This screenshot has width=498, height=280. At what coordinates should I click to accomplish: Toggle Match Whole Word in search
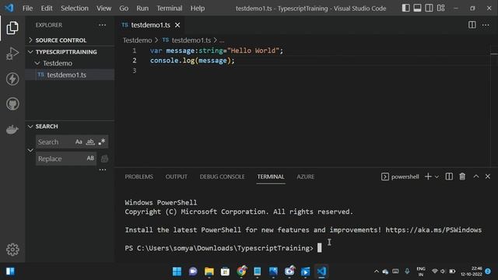tap(90, 142)
